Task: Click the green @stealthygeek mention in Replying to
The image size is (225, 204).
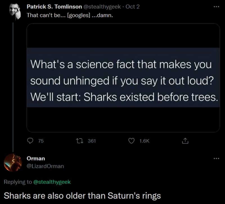Action: click(x=52, y=182)
